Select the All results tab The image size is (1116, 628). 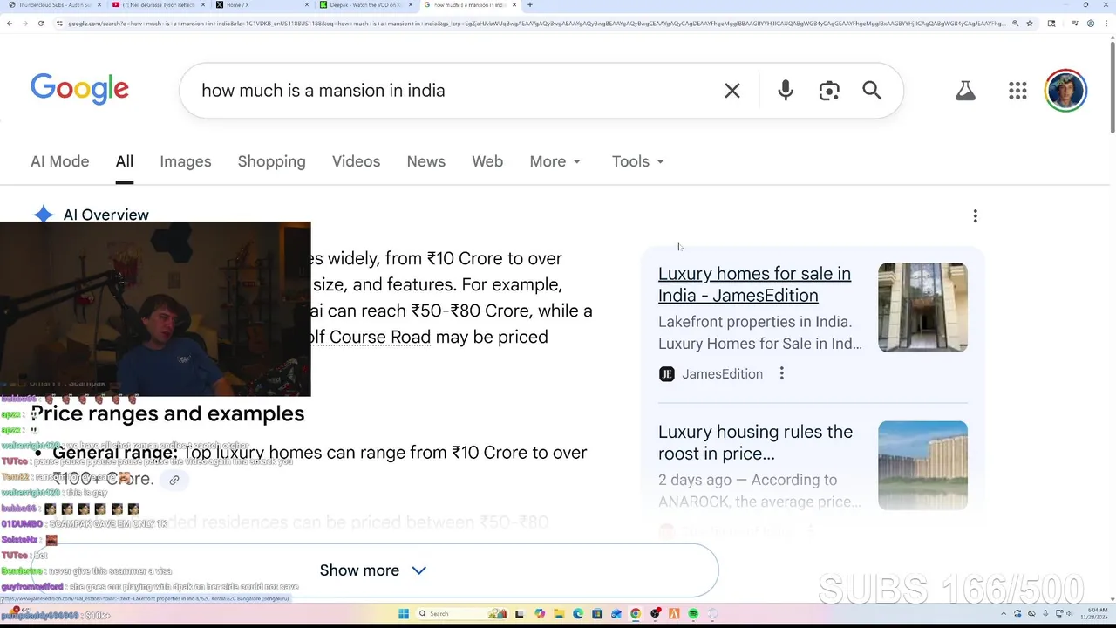click(125, 161)
